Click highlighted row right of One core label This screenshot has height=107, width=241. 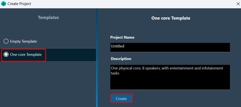(x=71, y=55)
